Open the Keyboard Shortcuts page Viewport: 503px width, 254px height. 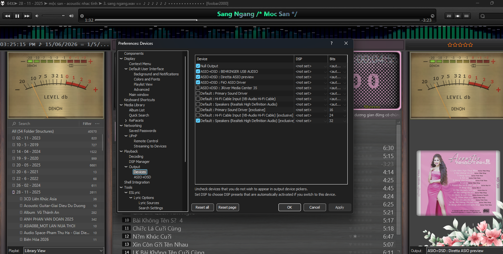click(x=139, y=100)
